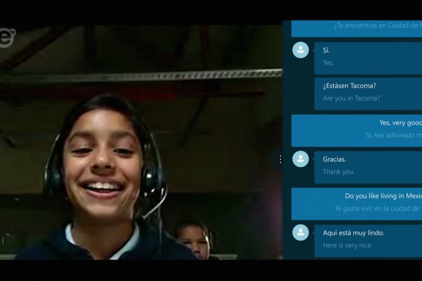
Task: Click the "Yes." translation text
Action: coord(328,63)
